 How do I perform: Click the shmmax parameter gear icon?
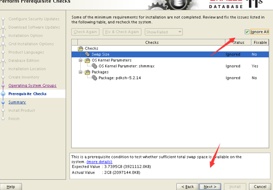[x=95, y=66]
